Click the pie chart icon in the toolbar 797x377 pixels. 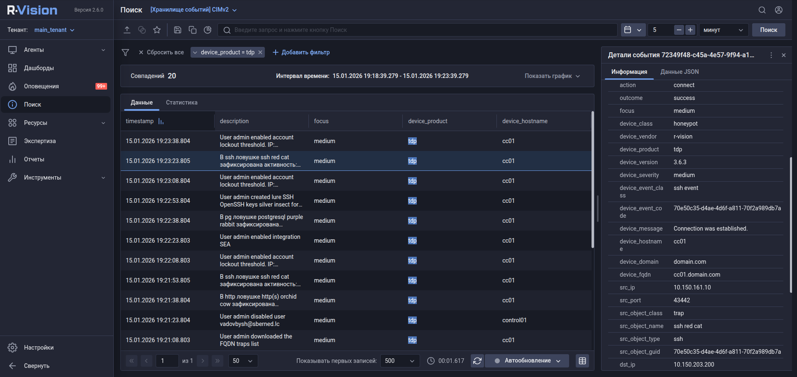coord(208,30)
